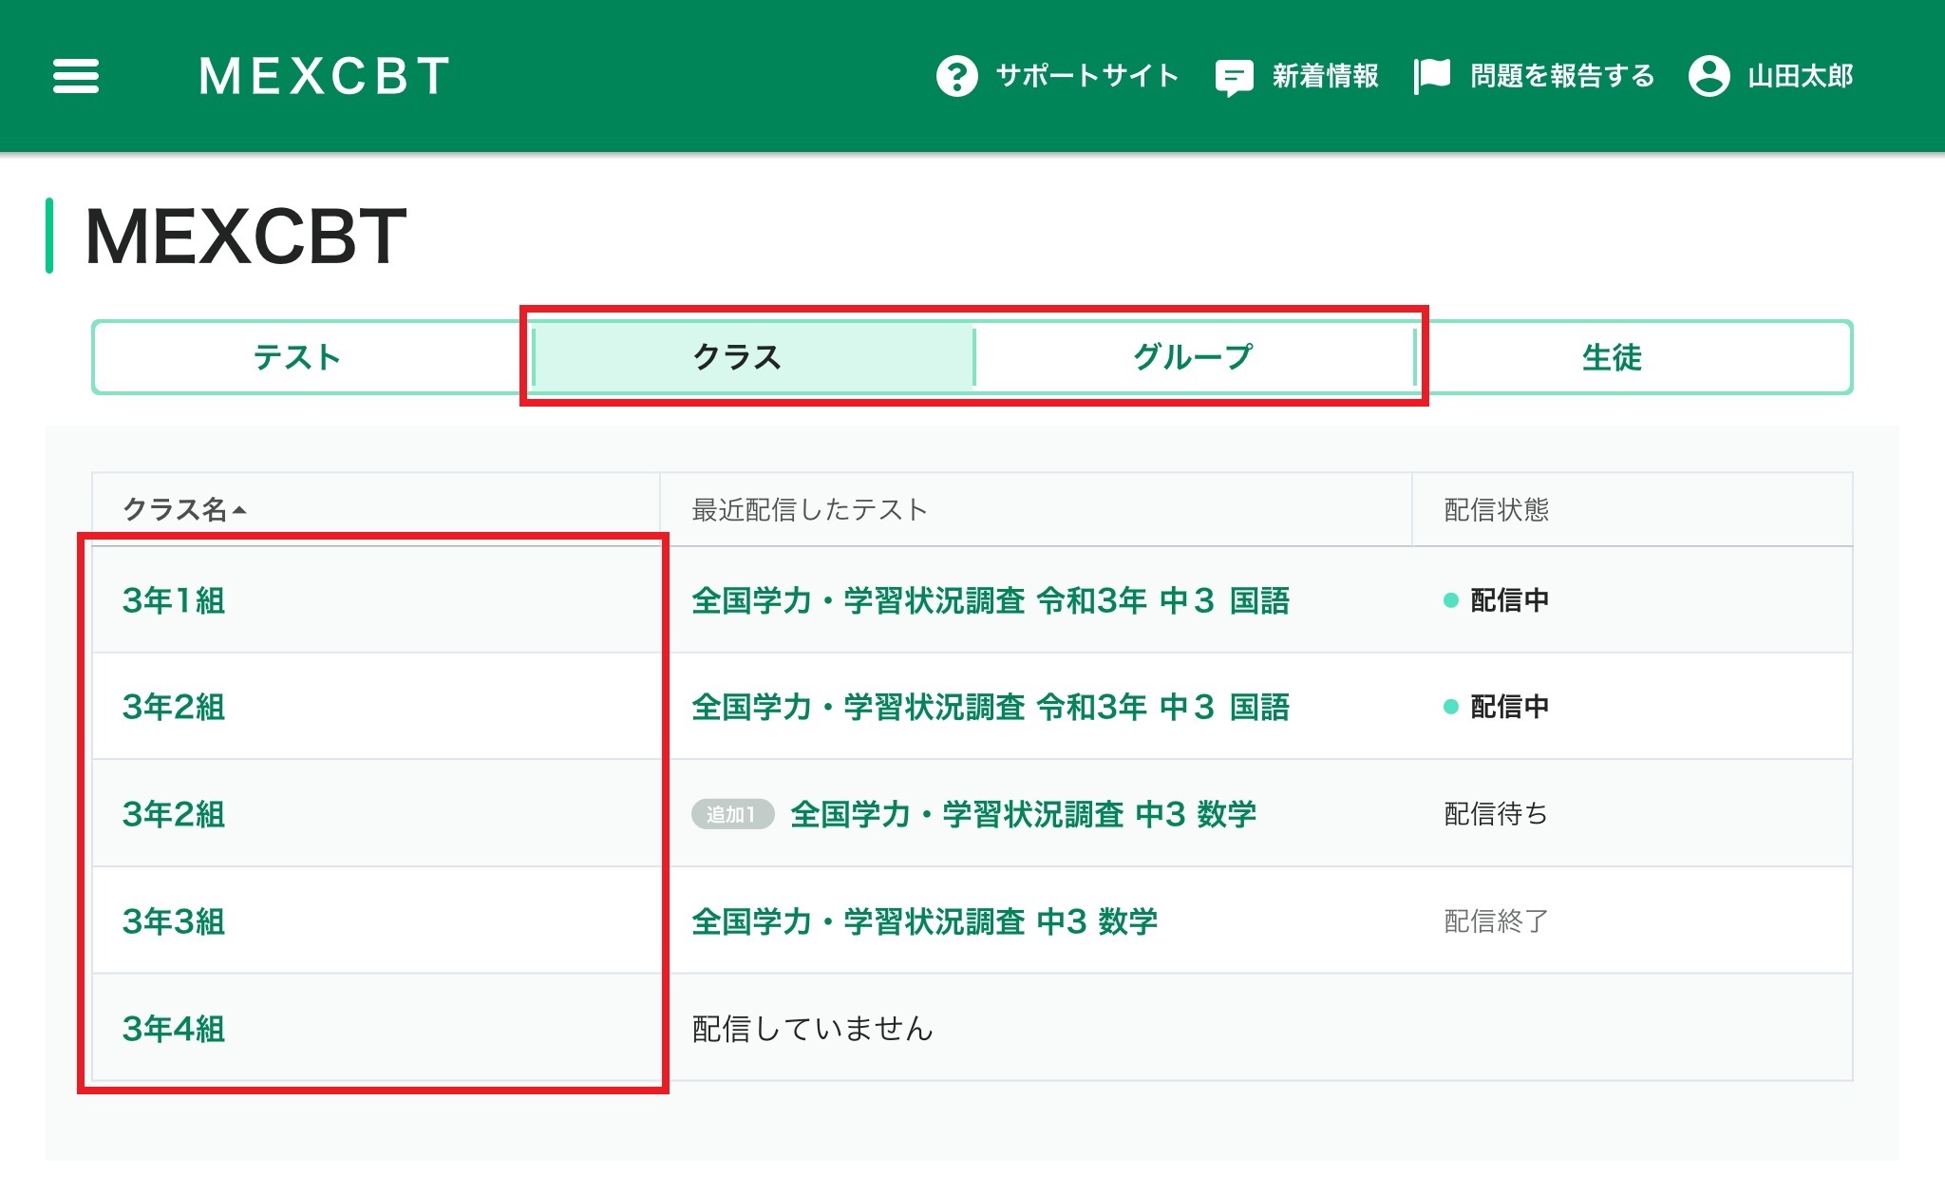Image resolution: width=1945 pixels, height=1195 pixels.
Task: Select 問題を報告する in header
Action: coord(1562,76)
